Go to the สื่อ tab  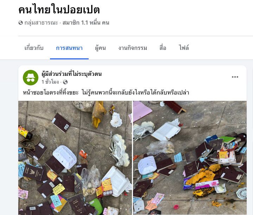point(163,48)
